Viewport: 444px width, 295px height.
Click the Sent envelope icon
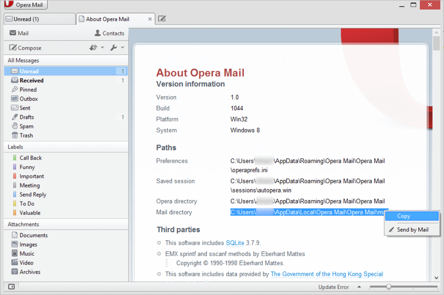tap(15, 108)
